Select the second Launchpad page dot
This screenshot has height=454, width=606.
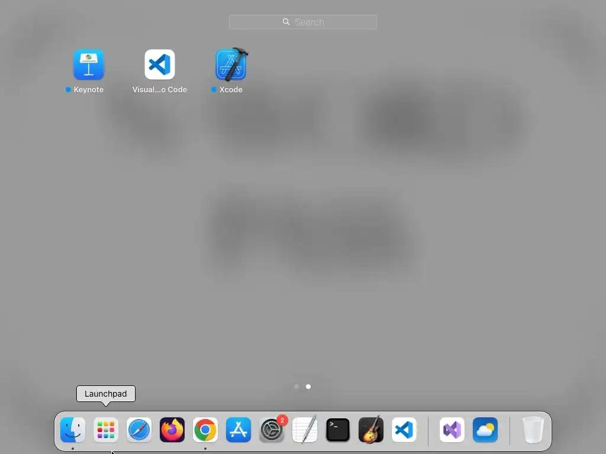click(x=308, y=387)
